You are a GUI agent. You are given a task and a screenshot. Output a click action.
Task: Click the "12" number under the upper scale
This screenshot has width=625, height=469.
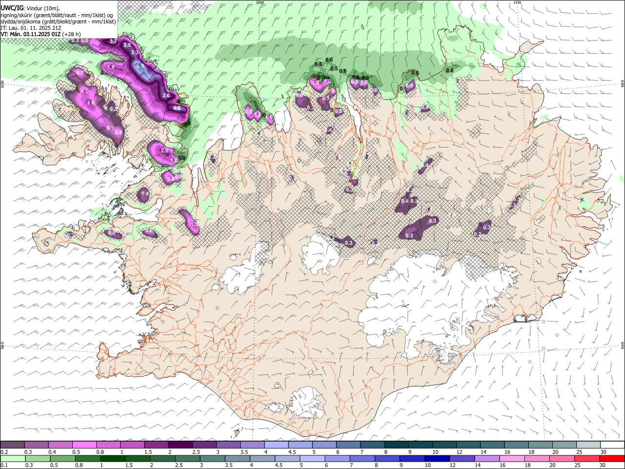459,452
